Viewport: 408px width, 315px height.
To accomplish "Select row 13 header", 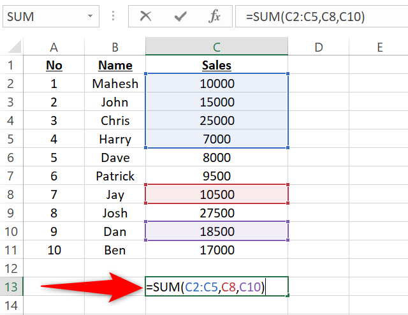I will tap(11, 287).
